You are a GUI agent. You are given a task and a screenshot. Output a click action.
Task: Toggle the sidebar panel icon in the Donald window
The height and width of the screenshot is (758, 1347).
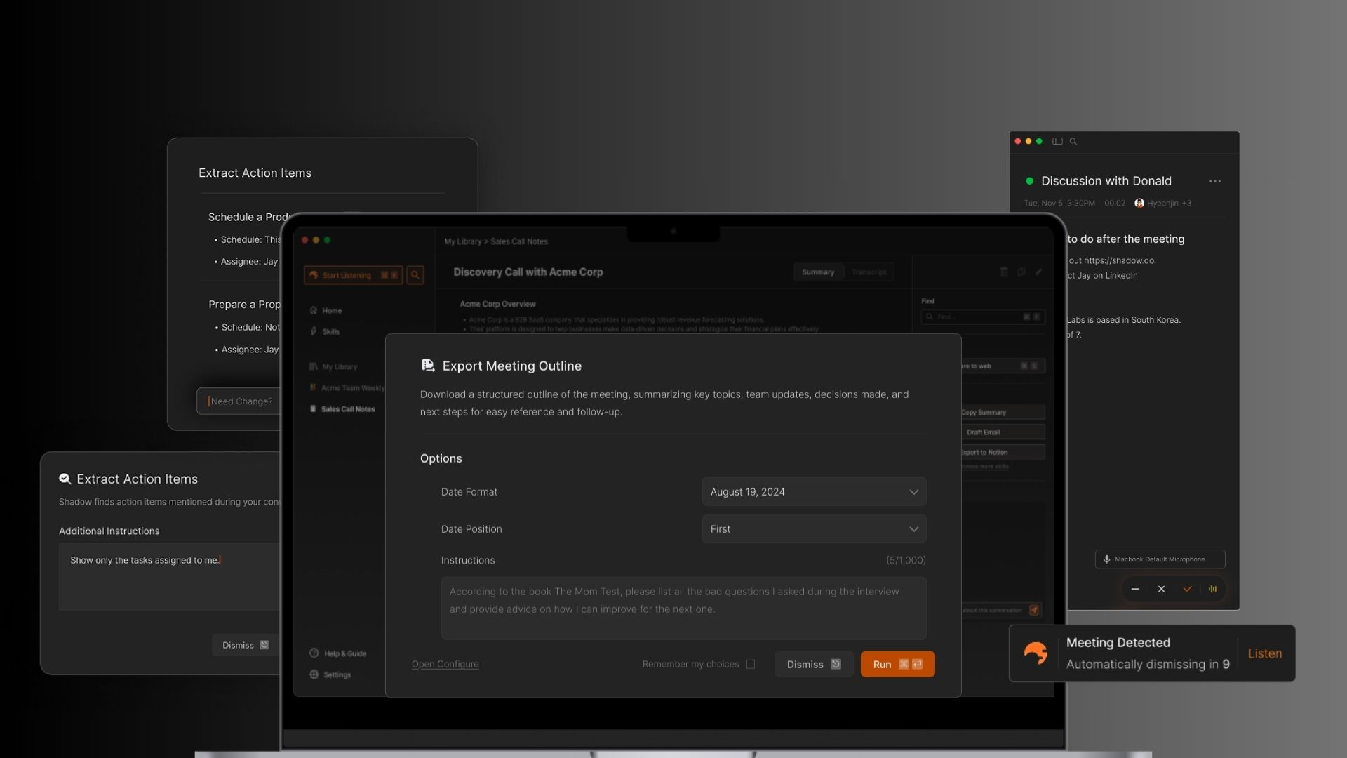pyautogui.click(x=1057, y=141)
